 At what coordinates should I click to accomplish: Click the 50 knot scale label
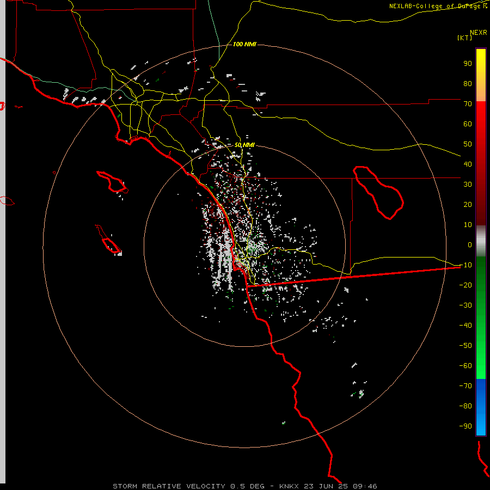(x=468, y=144)
